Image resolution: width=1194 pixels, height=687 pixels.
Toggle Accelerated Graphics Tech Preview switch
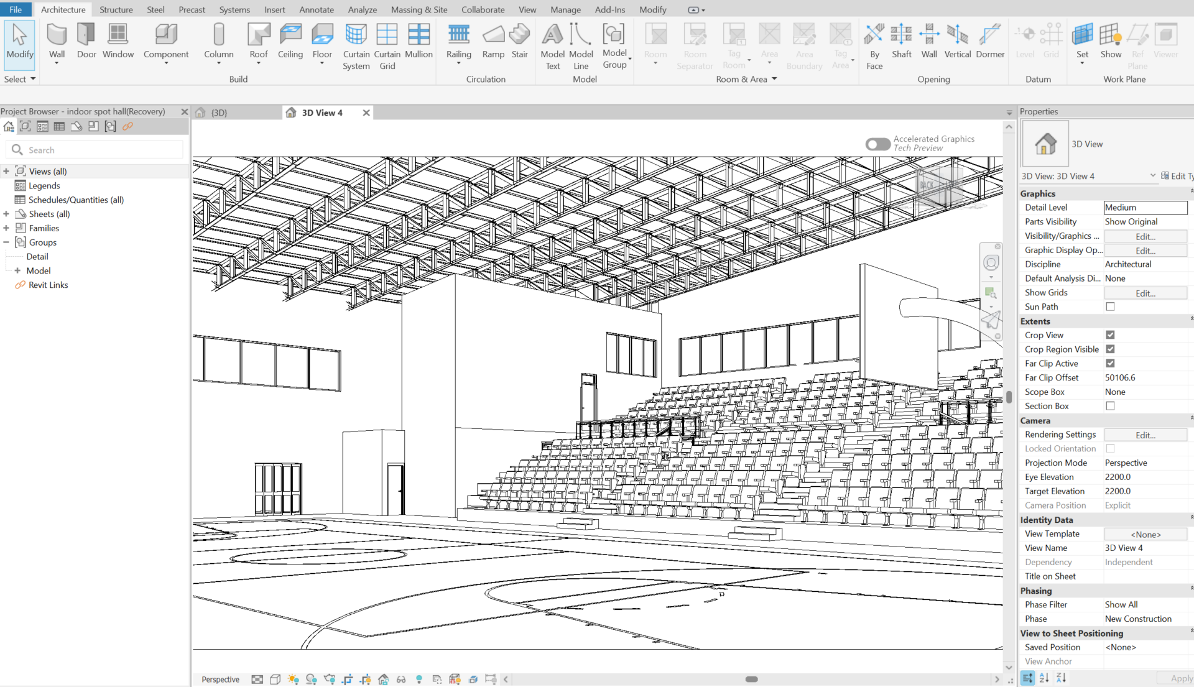pos(877,144)
